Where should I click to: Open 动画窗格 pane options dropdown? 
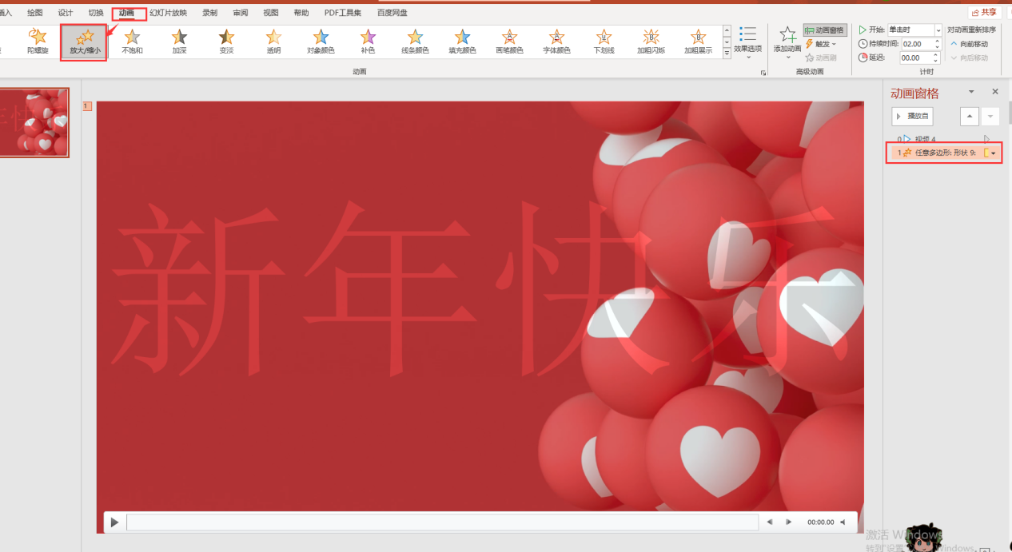971,92
